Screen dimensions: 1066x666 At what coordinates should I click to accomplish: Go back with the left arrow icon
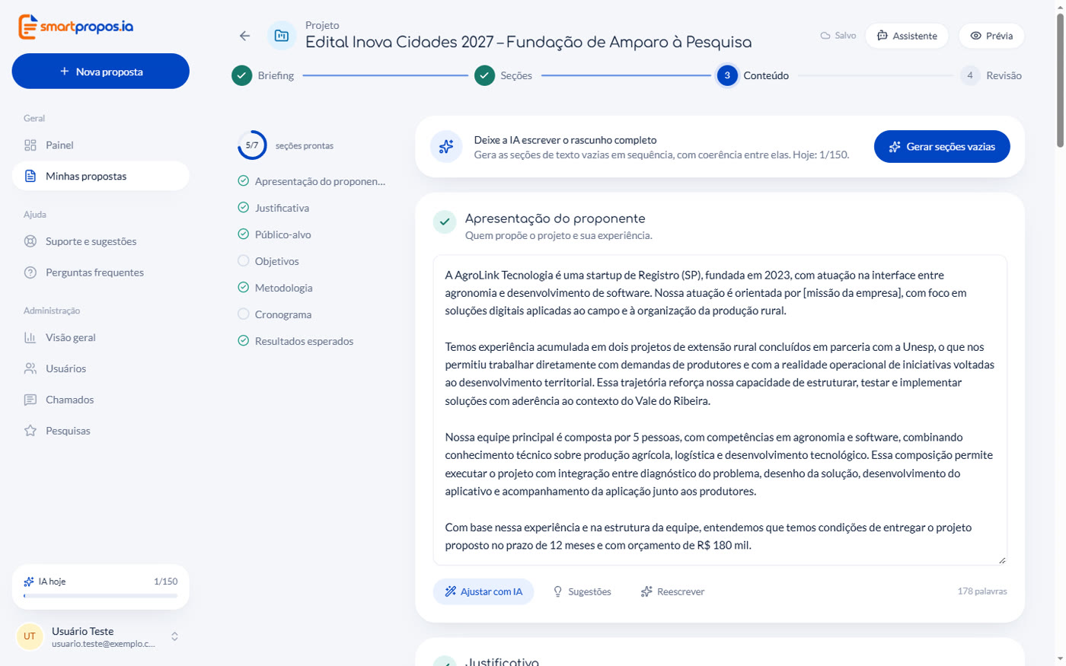244,36
